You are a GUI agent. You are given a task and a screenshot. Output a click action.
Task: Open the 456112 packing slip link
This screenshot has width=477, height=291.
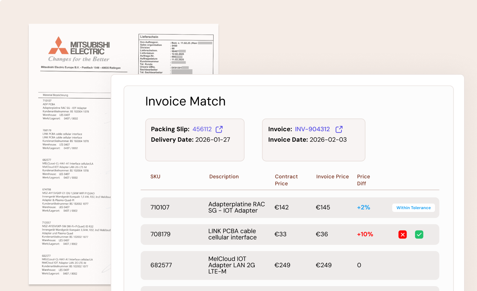pyautogui.click(x=202, y=129)
